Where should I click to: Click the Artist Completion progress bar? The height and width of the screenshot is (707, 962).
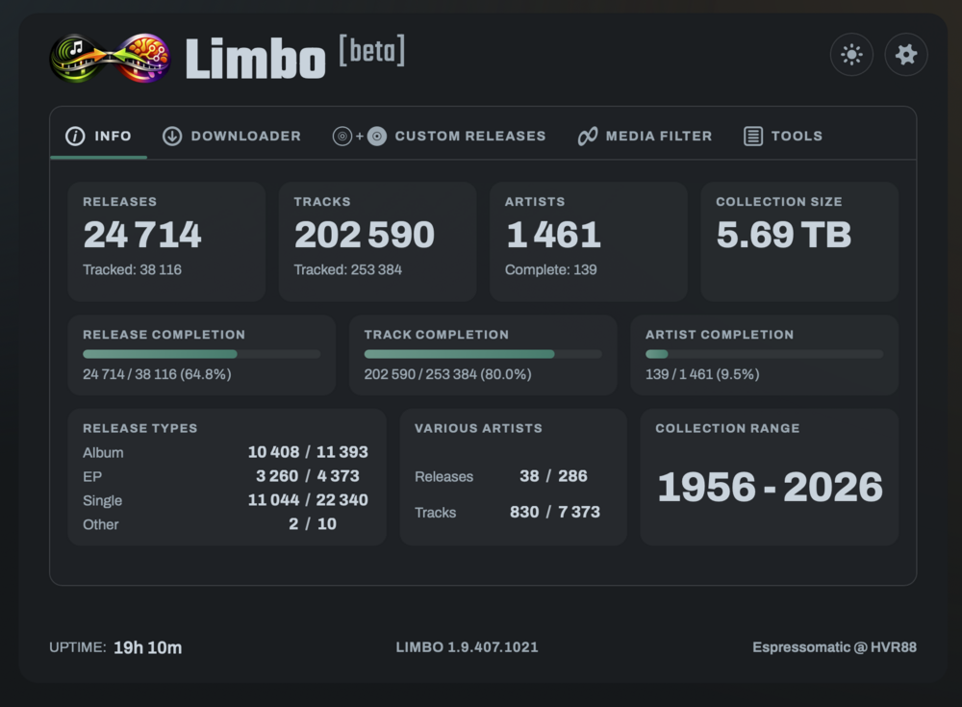click(x=764, y=354)
